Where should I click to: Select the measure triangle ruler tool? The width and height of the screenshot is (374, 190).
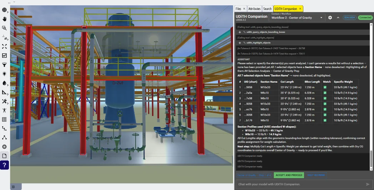click(x=4, y=92)
